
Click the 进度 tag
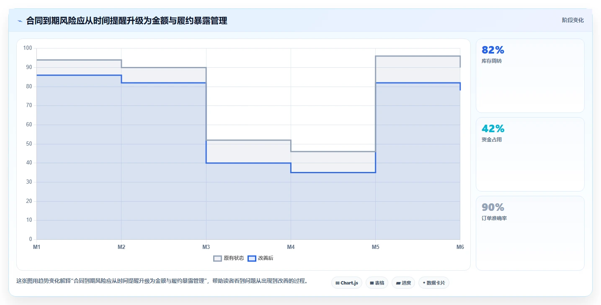coord(403,283)
